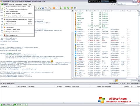Click the user list horizontal scrollbar
This screenshot has width=140, height=106.
tap(101, 78)
